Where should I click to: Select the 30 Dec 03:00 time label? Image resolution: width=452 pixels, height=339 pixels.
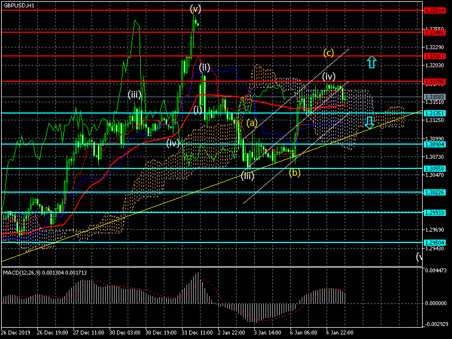125,332
